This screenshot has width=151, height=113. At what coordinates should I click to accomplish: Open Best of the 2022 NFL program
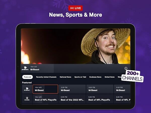pos(72,99)
